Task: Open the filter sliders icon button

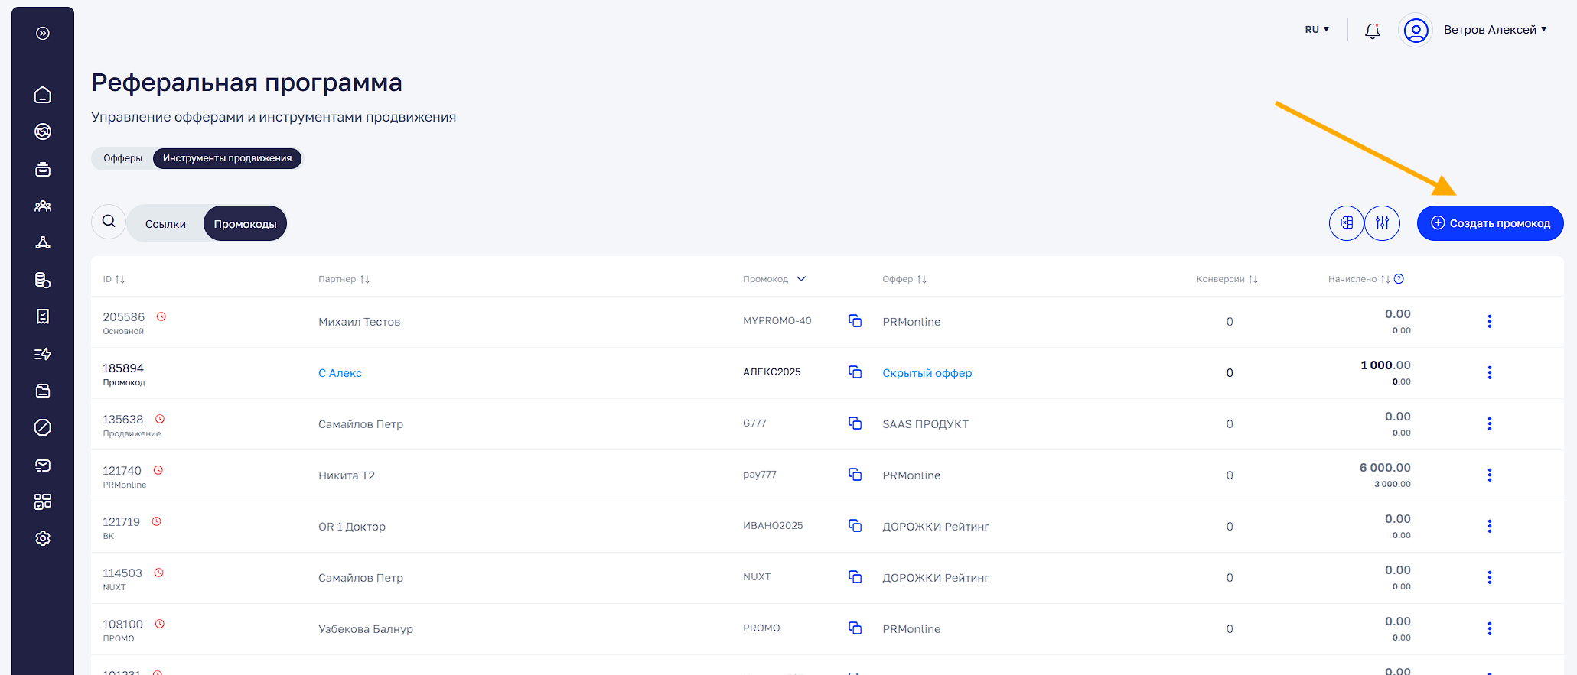Action: tap(1382, 223)
